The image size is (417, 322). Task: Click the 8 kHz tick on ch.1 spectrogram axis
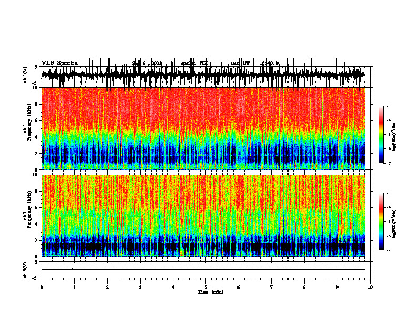click(x=36, y=104)
